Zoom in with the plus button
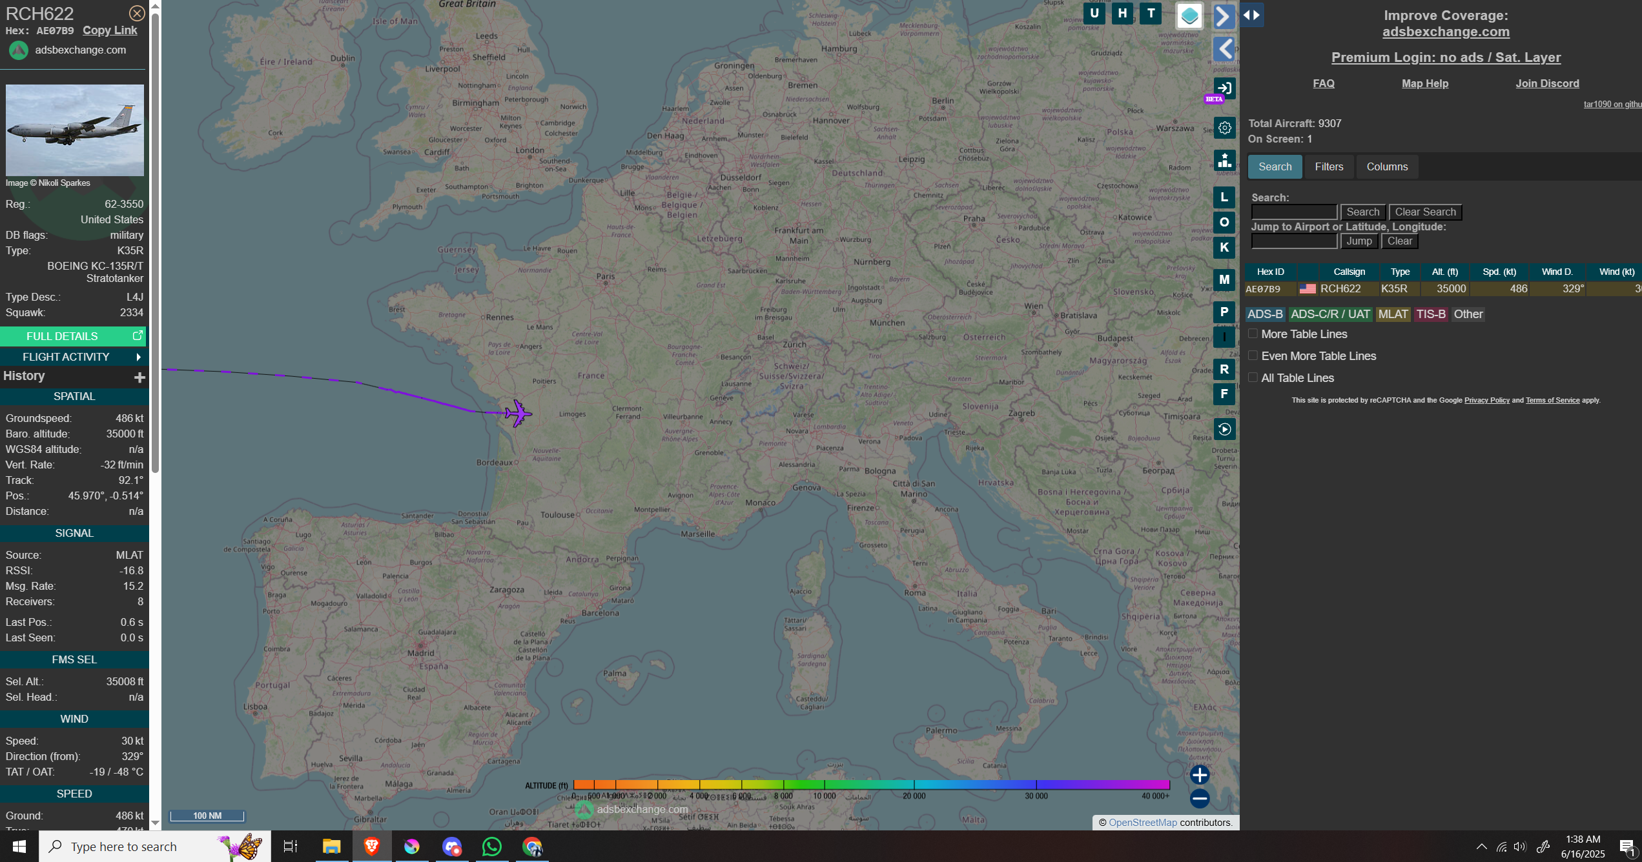 coord(1199,775)
